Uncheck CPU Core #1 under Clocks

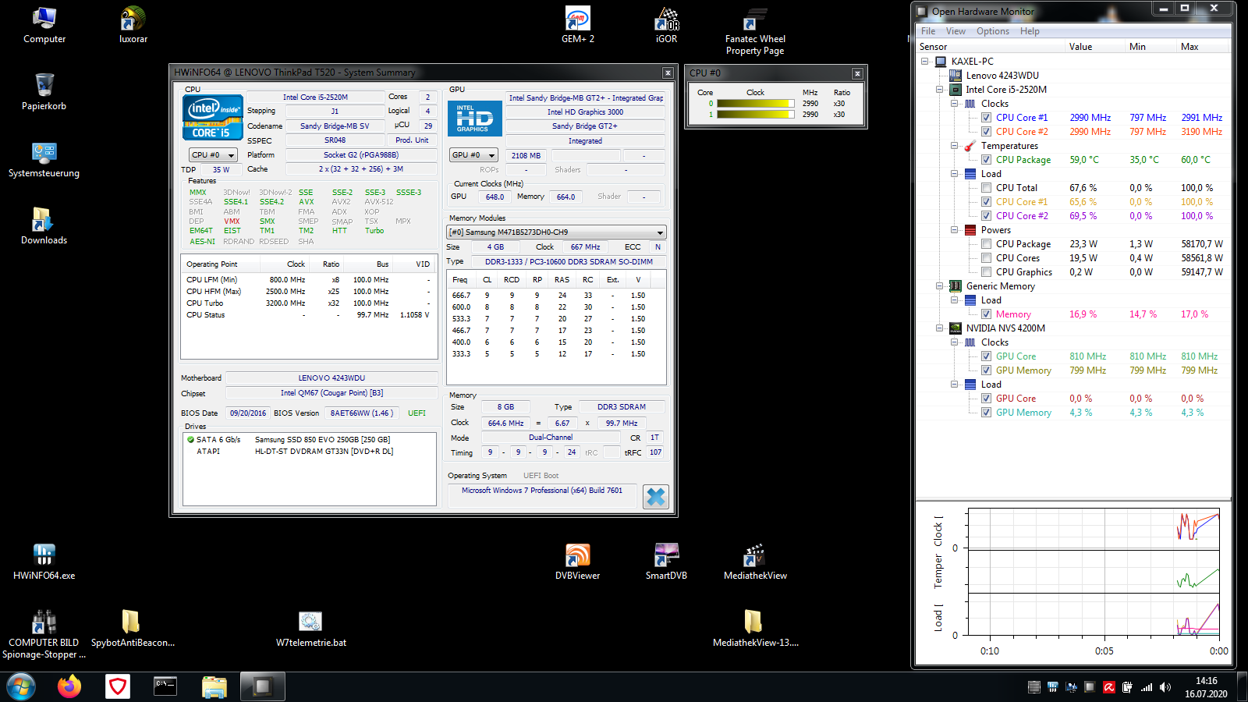click(986, 118)
